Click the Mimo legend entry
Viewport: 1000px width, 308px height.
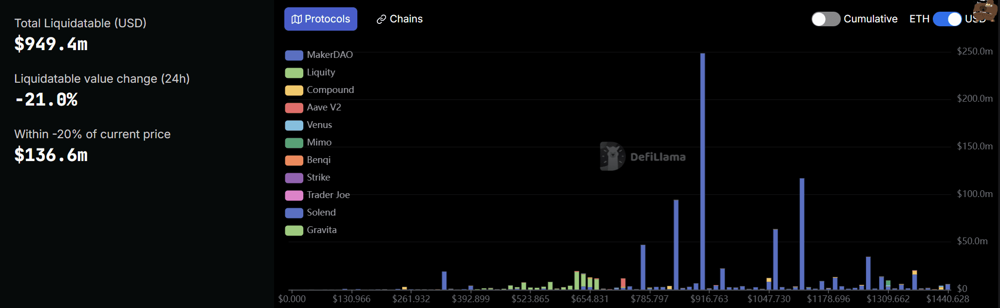(308, 143)
